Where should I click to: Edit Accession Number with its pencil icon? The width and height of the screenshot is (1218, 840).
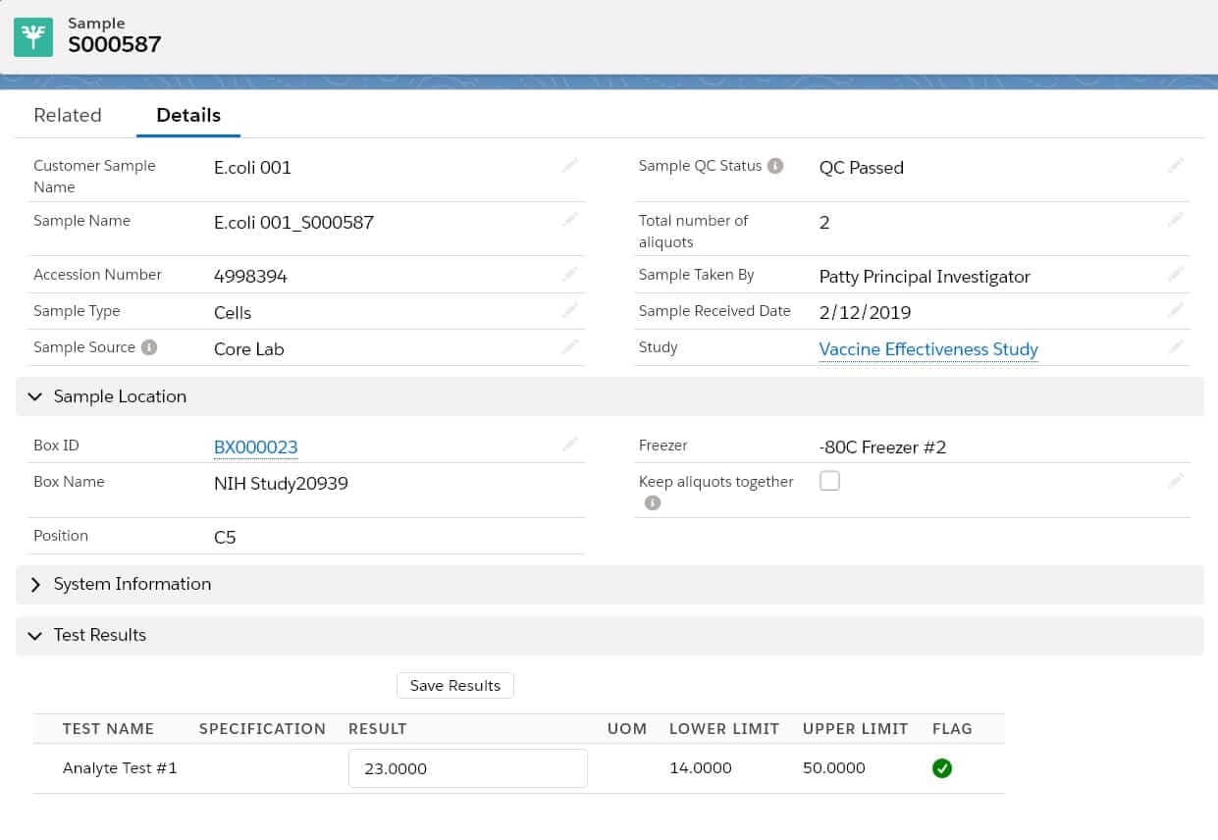[570, 274]
